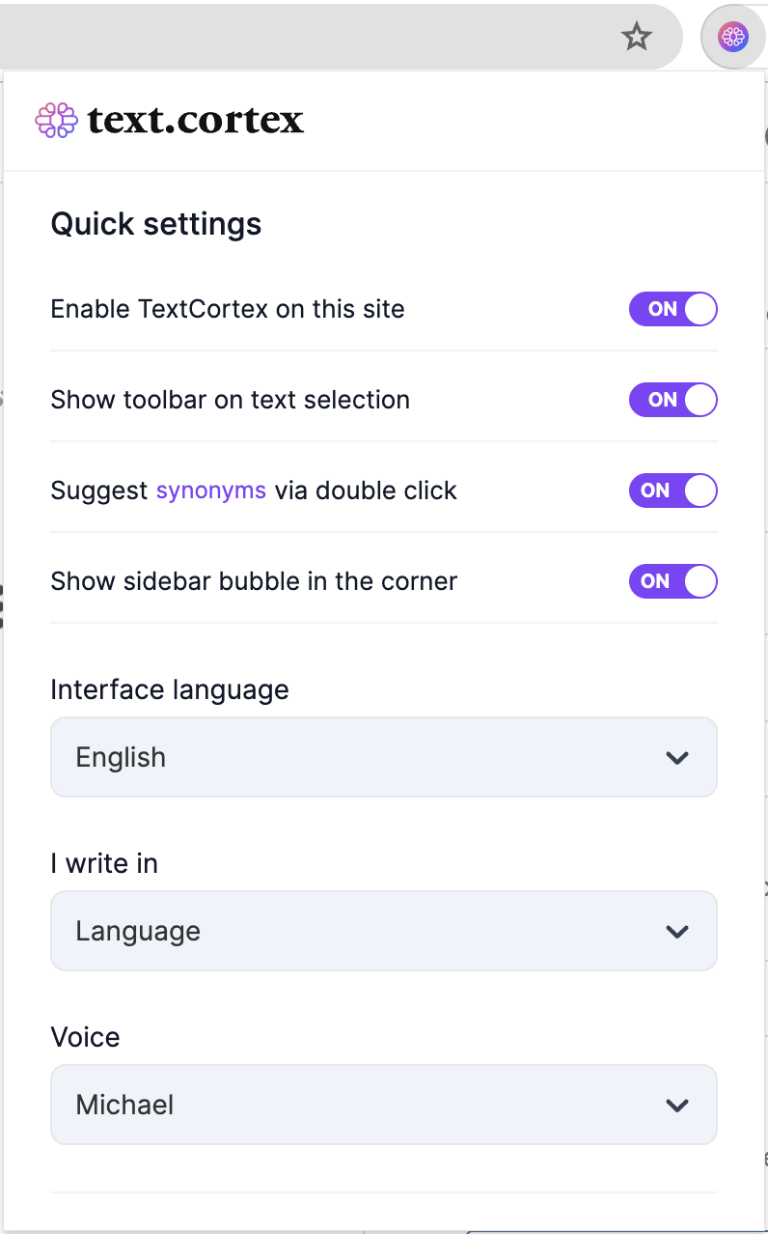This screenshot has height=1234, width=768.
Task: Switch off Show sidebar bubble in the corner
Action: click(673, 581)
